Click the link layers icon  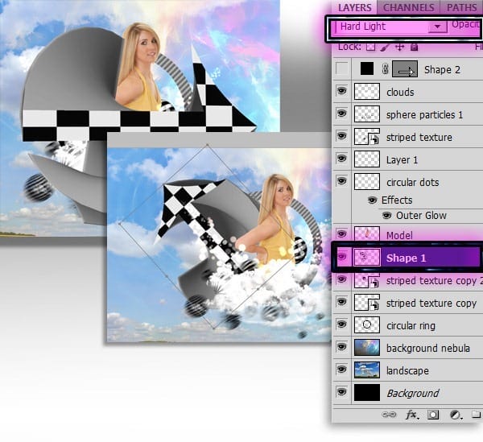point(389,415)
